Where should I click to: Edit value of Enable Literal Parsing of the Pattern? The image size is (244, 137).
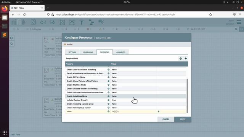pyautogui.click(x=133, y=81)
